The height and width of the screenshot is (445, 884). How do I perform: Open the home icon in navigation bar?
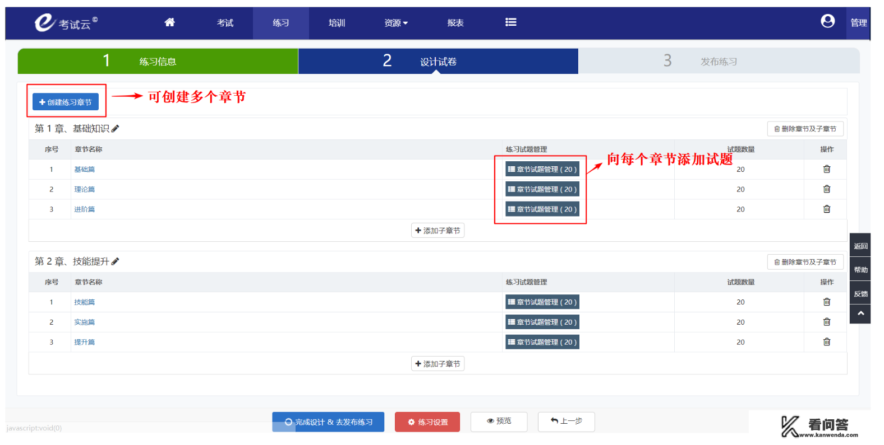click(x=169, y=22)
